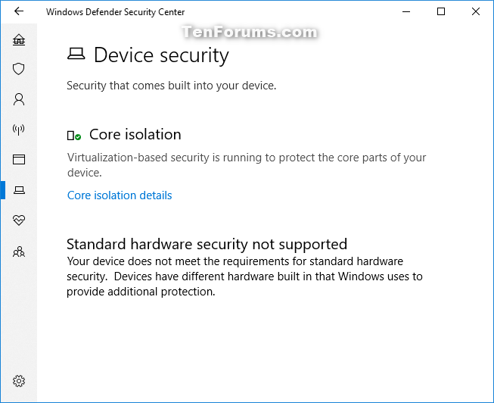Click Core isolation details link
This screenshot has height=403, width=494.
[x=120, y=195]
